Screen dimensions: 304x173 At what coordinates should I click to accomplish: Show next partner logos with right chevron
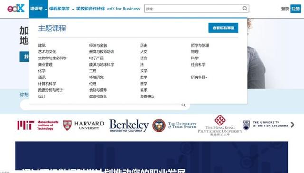[293, 125]
